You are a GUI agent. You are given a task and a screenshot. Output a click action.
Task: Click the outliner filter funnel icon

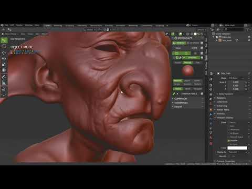pyautogui.click(x=247, y=30)
